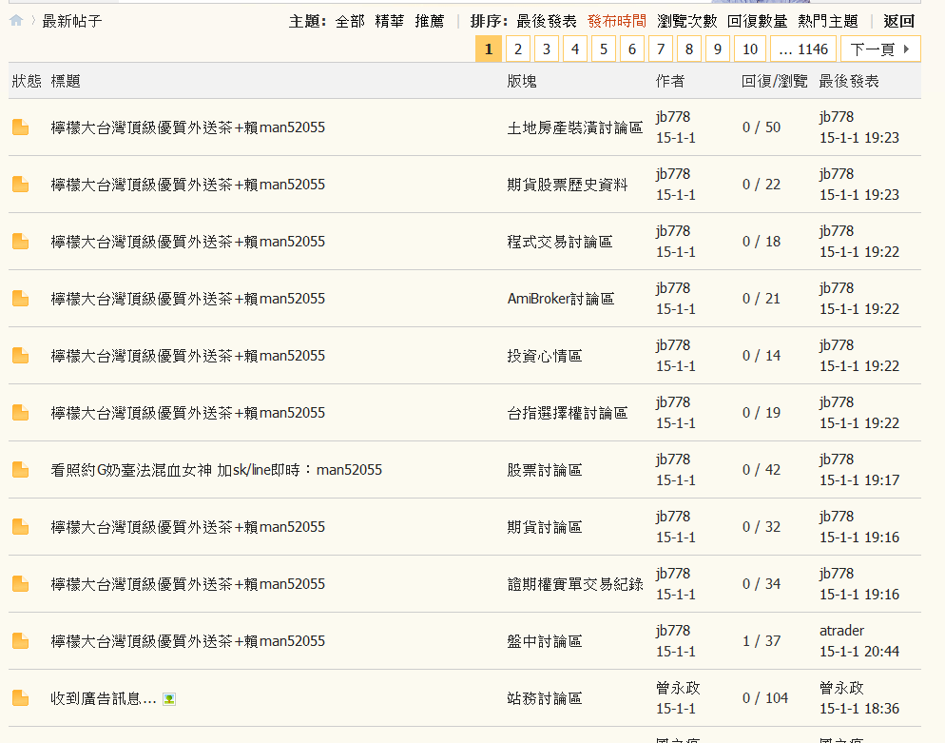This screenshot has height=743, width=945.
Task: Sort by 回復數量
Action: 757,21
